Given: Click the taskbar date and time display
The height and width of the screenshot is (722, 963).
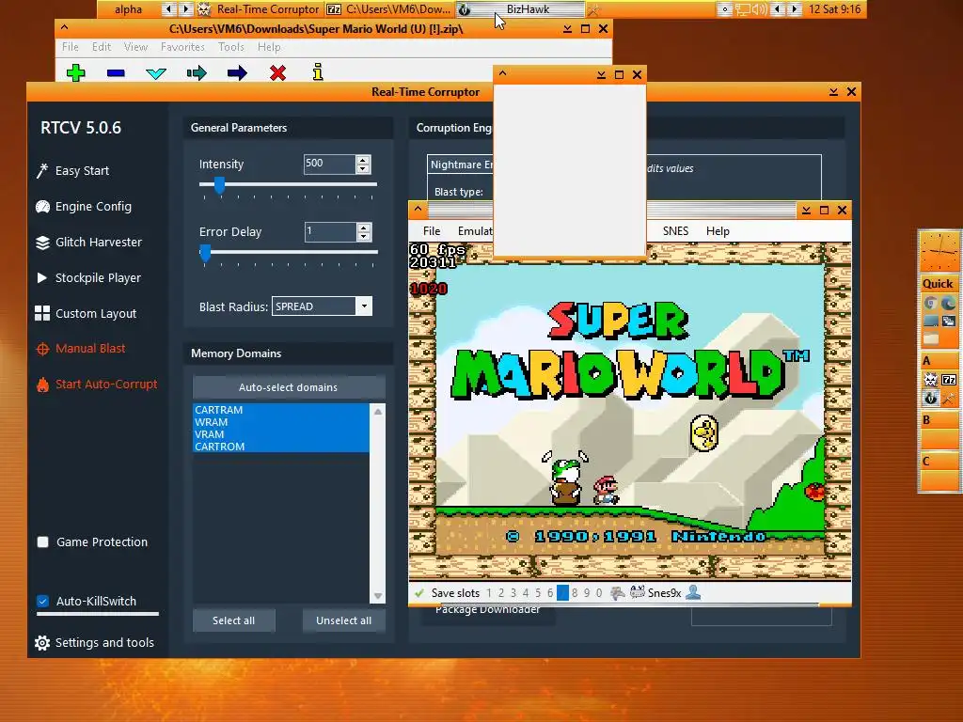Looking at the screenshot, I should point(835,9).
